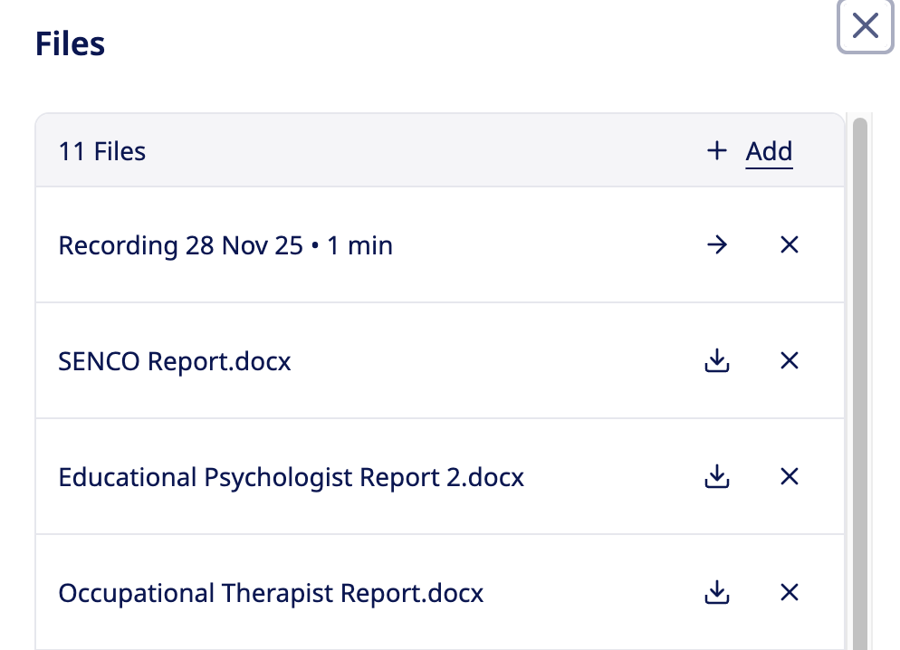
Task: Click the file list scrollbar
Action: pyautogui.click(x=859, y=362)
